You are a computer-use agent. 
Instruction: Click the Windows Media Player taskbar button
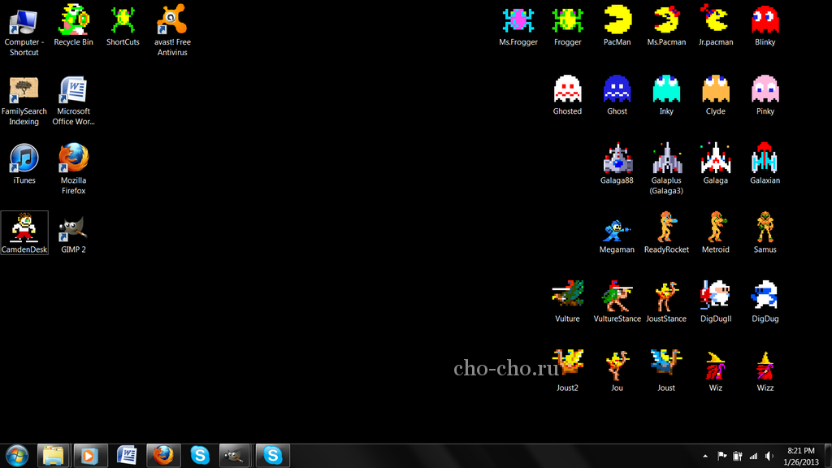point(89,455)
